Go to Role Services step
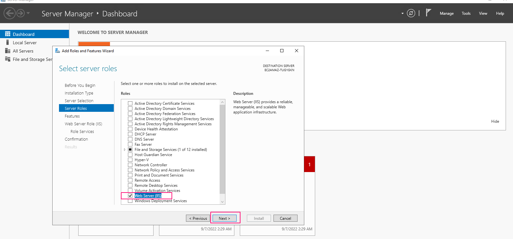Image resolution: width=513 pixels, height=239 pixels. pyautogui.click(x=82, y=131)
